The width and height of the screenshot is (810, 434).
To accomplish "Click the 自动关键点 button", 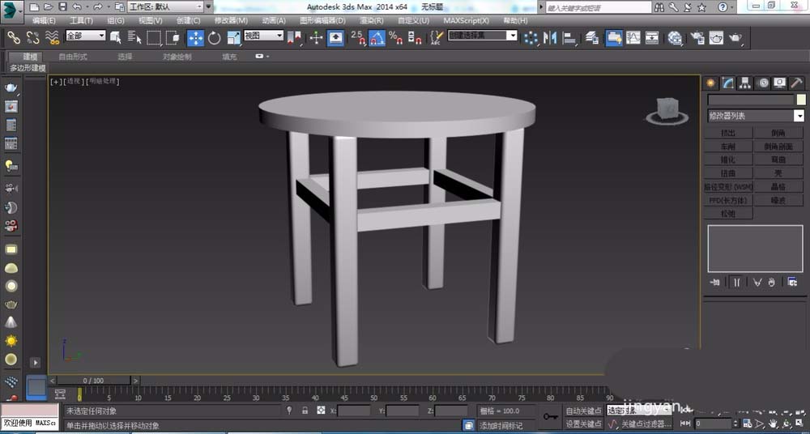I will coord(584,411).
